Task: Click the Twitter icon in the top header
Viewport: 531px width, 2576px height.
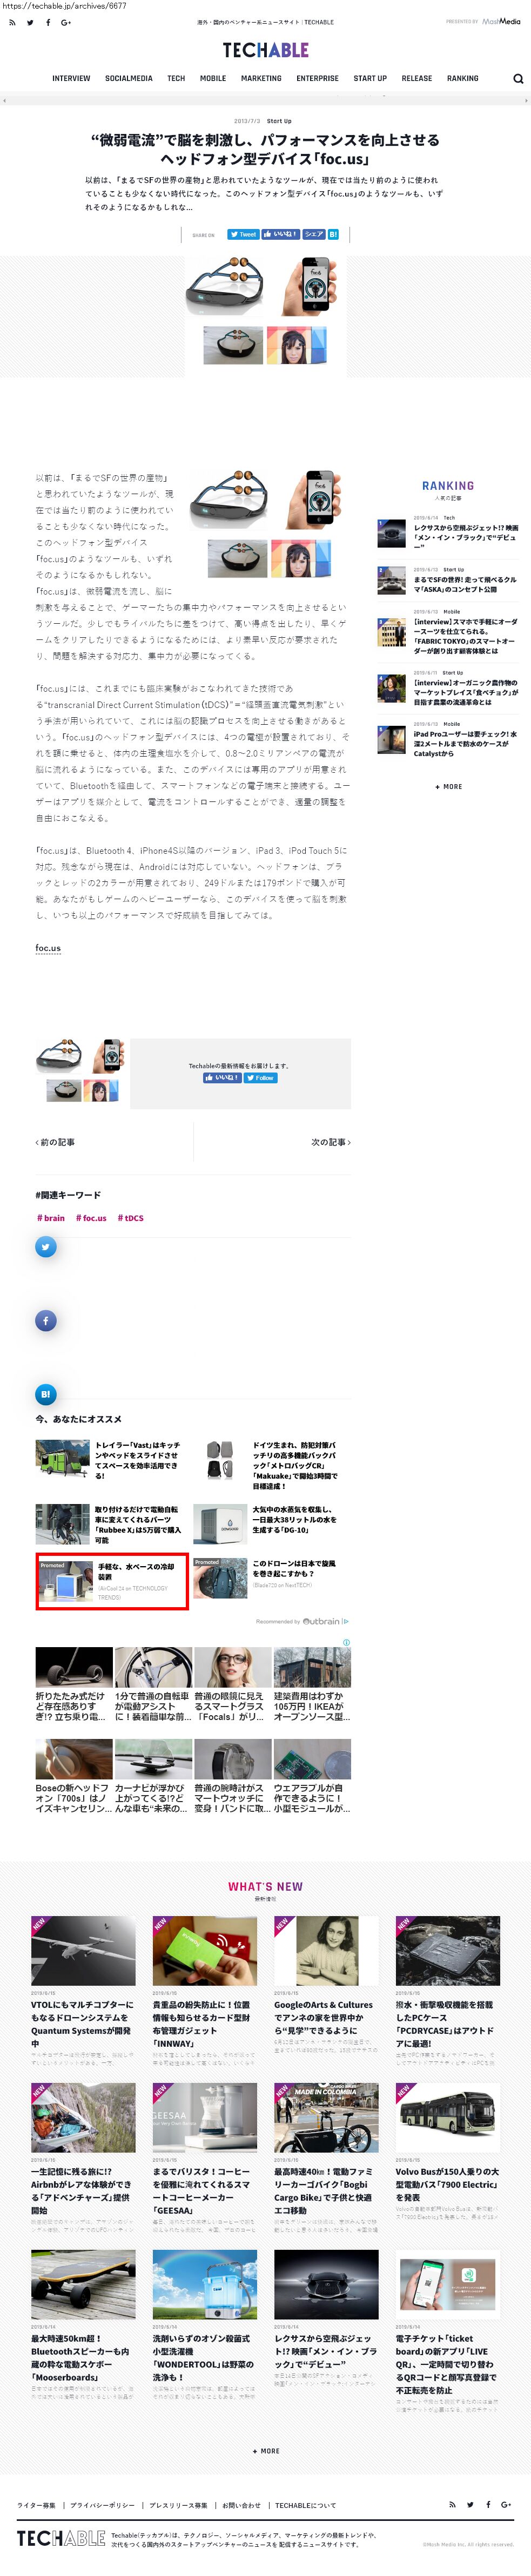Action: click(29, 22)
